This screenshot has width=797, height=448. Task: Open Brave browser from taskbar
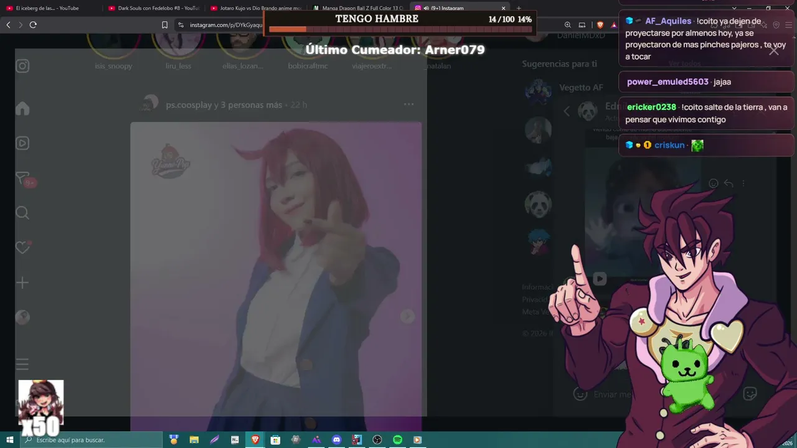(x=255, y=440)
